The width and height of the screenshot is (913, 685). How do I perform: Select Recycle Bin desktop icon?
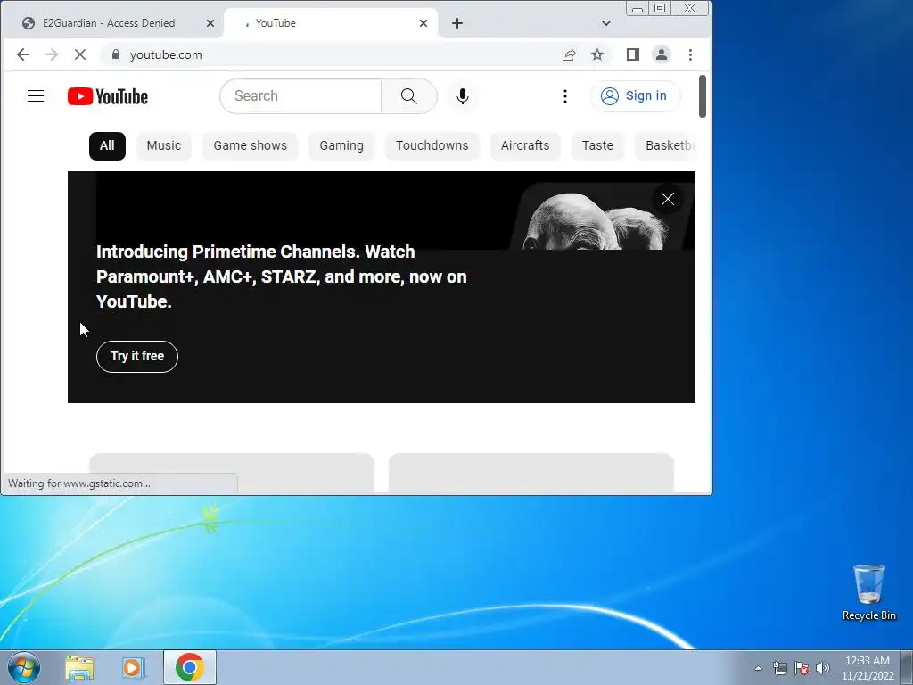pyautogui.click(x=868, y=593)
